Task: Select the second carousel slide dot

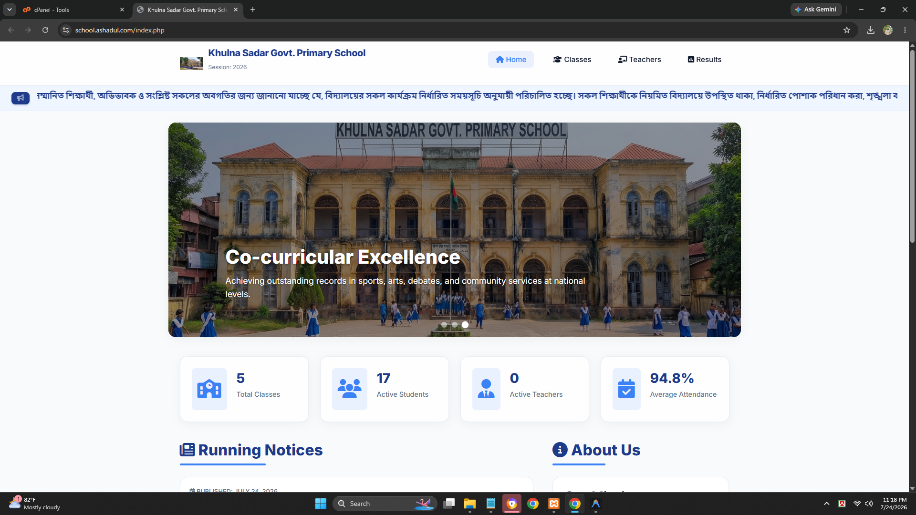Action: coord(455,325)
